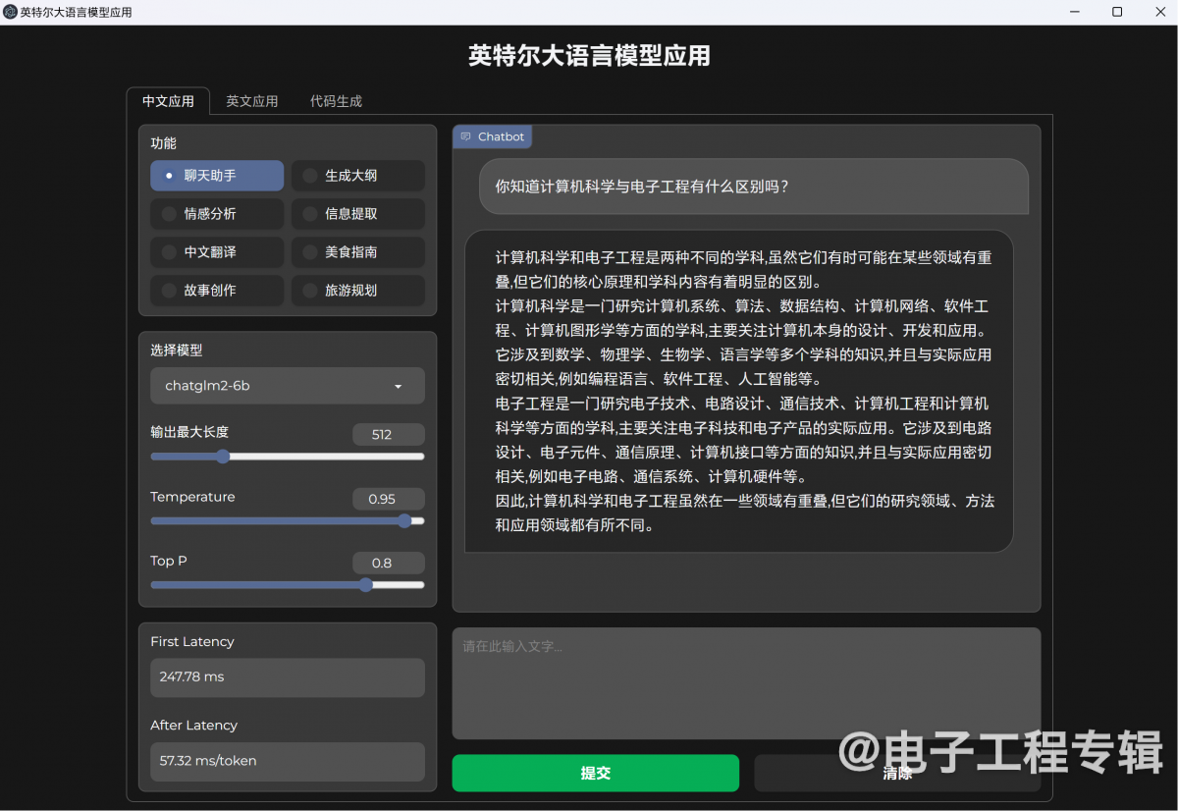This screenshot has width=1178, height=811.
Task: Click the app logo icon in title bar
Action: click(x=10, y=12)
